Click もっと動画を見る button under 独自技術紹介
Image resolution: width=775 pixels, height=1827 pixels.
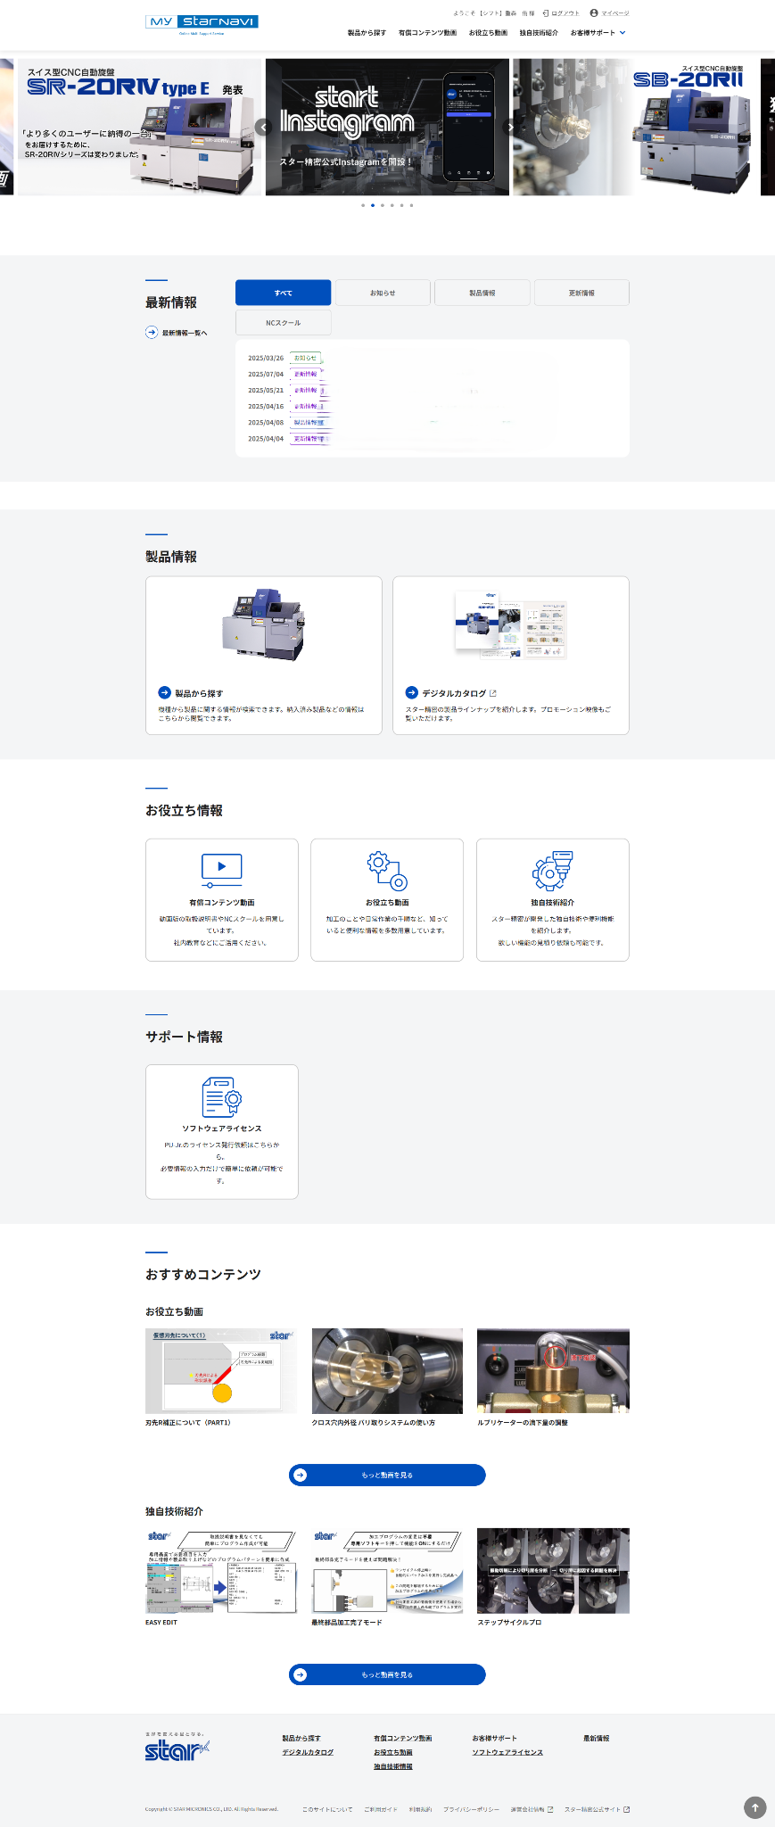pyautogui.click(x=387, y=1674)
